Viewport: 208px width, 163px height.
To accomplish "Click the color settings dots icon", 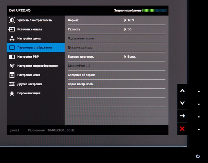I will [x=12, y=38].
